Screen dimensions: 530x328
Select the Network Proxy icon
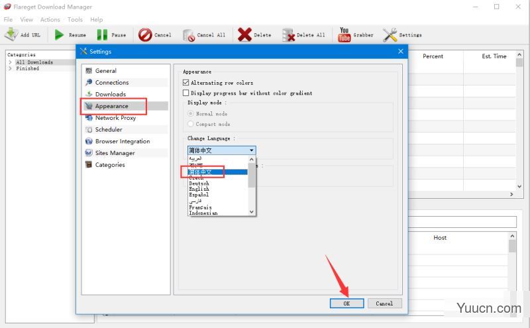tap(89, 118)
